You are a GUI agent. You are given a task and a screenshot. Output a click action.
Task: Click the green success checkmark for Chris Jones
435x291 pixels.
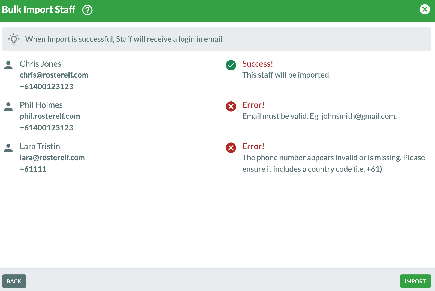coord(231,65)
